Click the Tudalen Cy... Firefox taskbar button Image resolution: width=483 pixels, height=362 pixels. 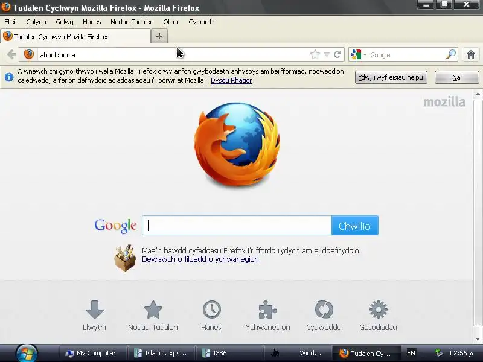[x=366, y=353]
